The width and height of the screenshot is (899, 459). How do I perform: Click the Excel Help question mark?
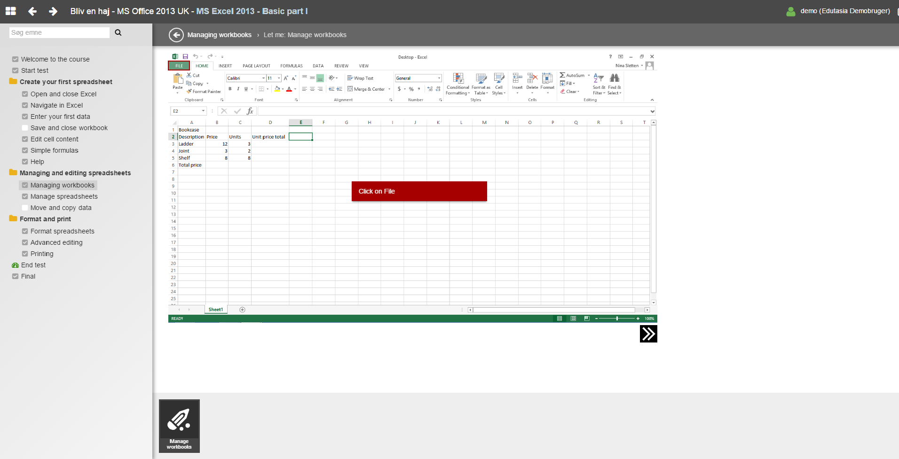(610, 57)
